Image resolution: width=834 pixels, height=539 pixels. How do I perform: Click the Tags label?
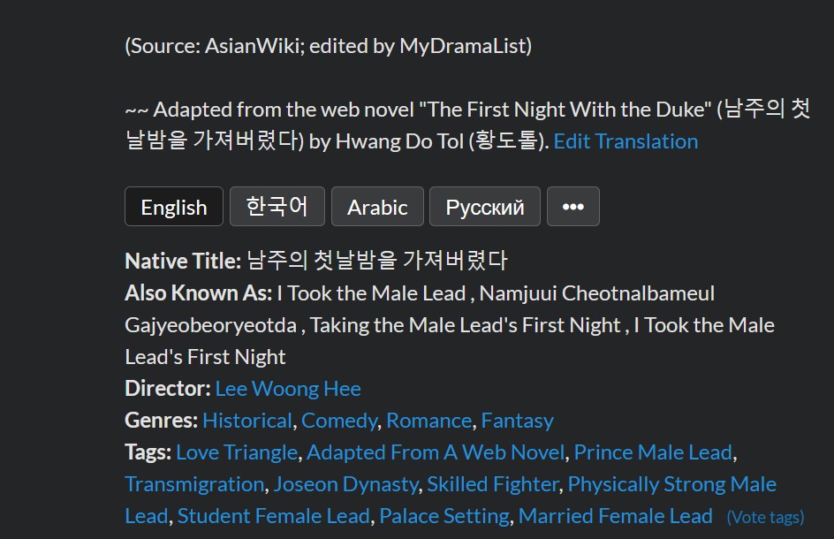click(x=148, y=452)
